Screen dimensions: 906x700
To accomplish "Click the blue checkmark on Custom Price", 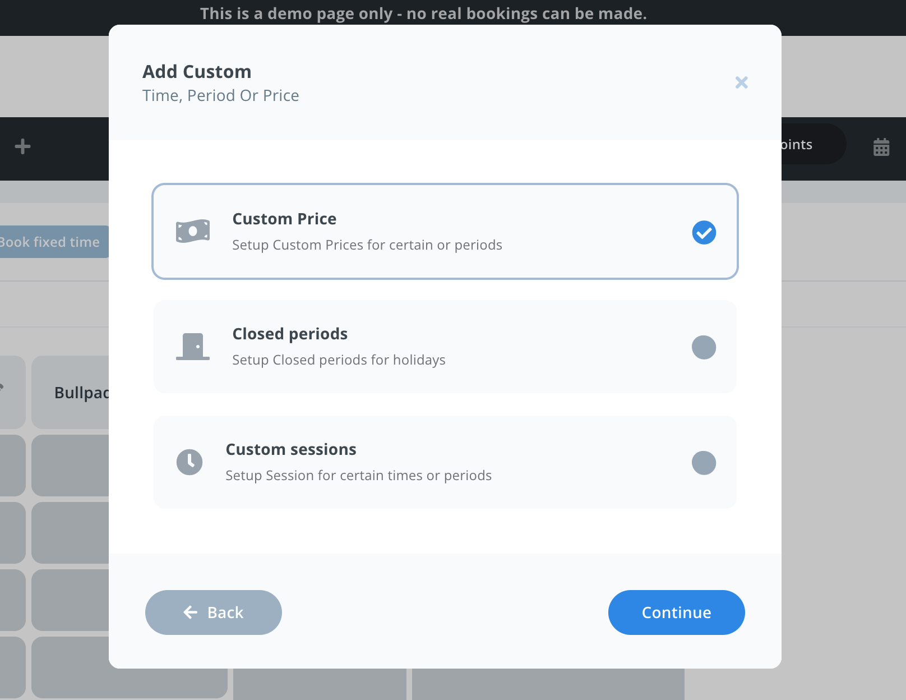I will 704,232.
